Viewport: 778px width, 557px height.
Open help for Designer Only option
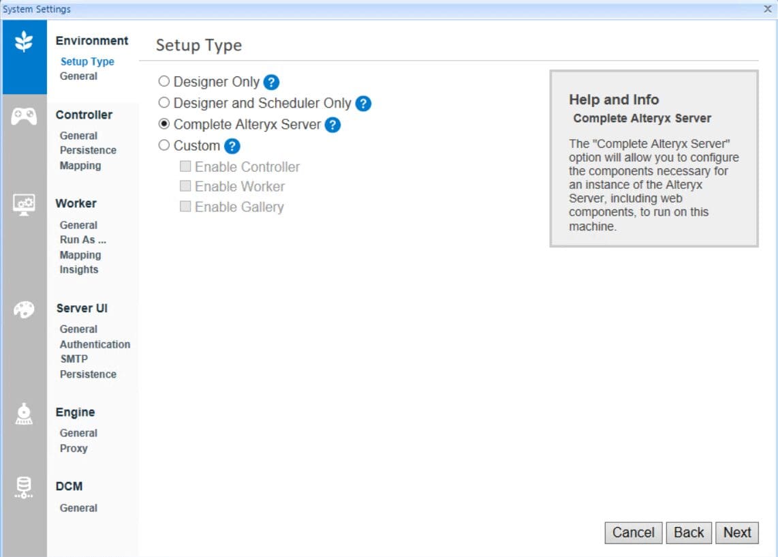tap(271, 81)
